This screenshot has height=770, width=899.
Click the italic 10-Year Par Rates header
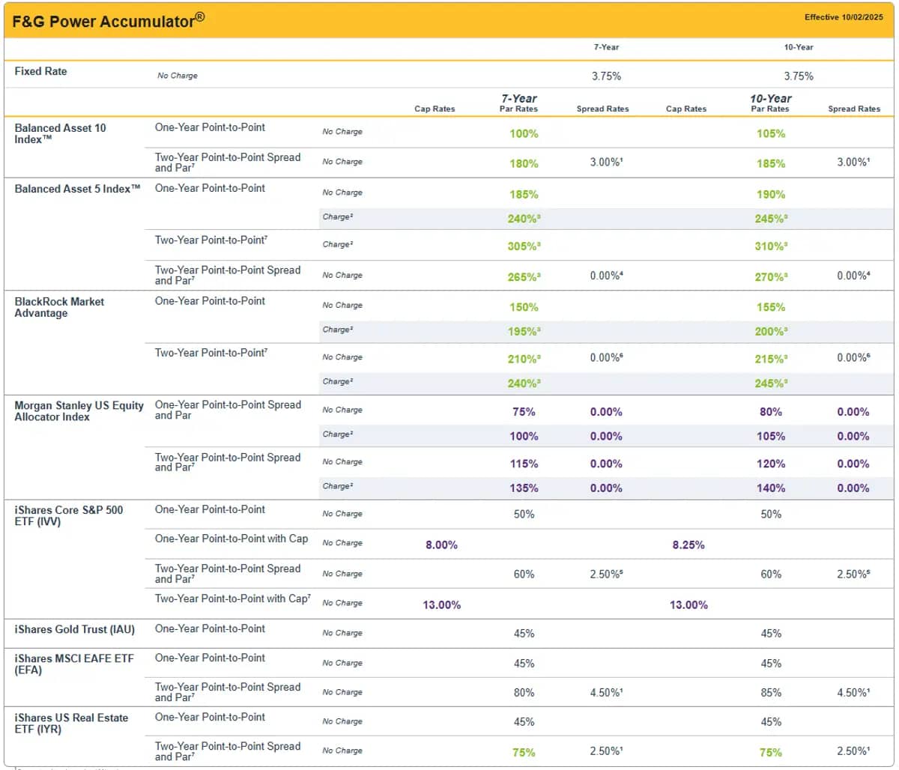pyautogui.click(x=770, y=103)
